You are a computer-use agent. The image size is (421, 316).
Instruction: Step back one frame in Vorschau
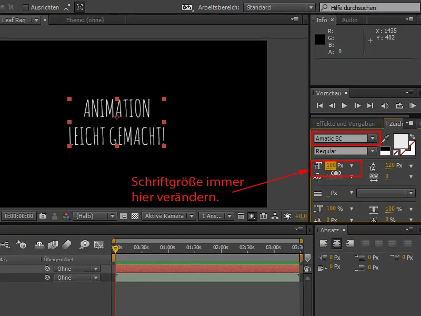(332, 106)
